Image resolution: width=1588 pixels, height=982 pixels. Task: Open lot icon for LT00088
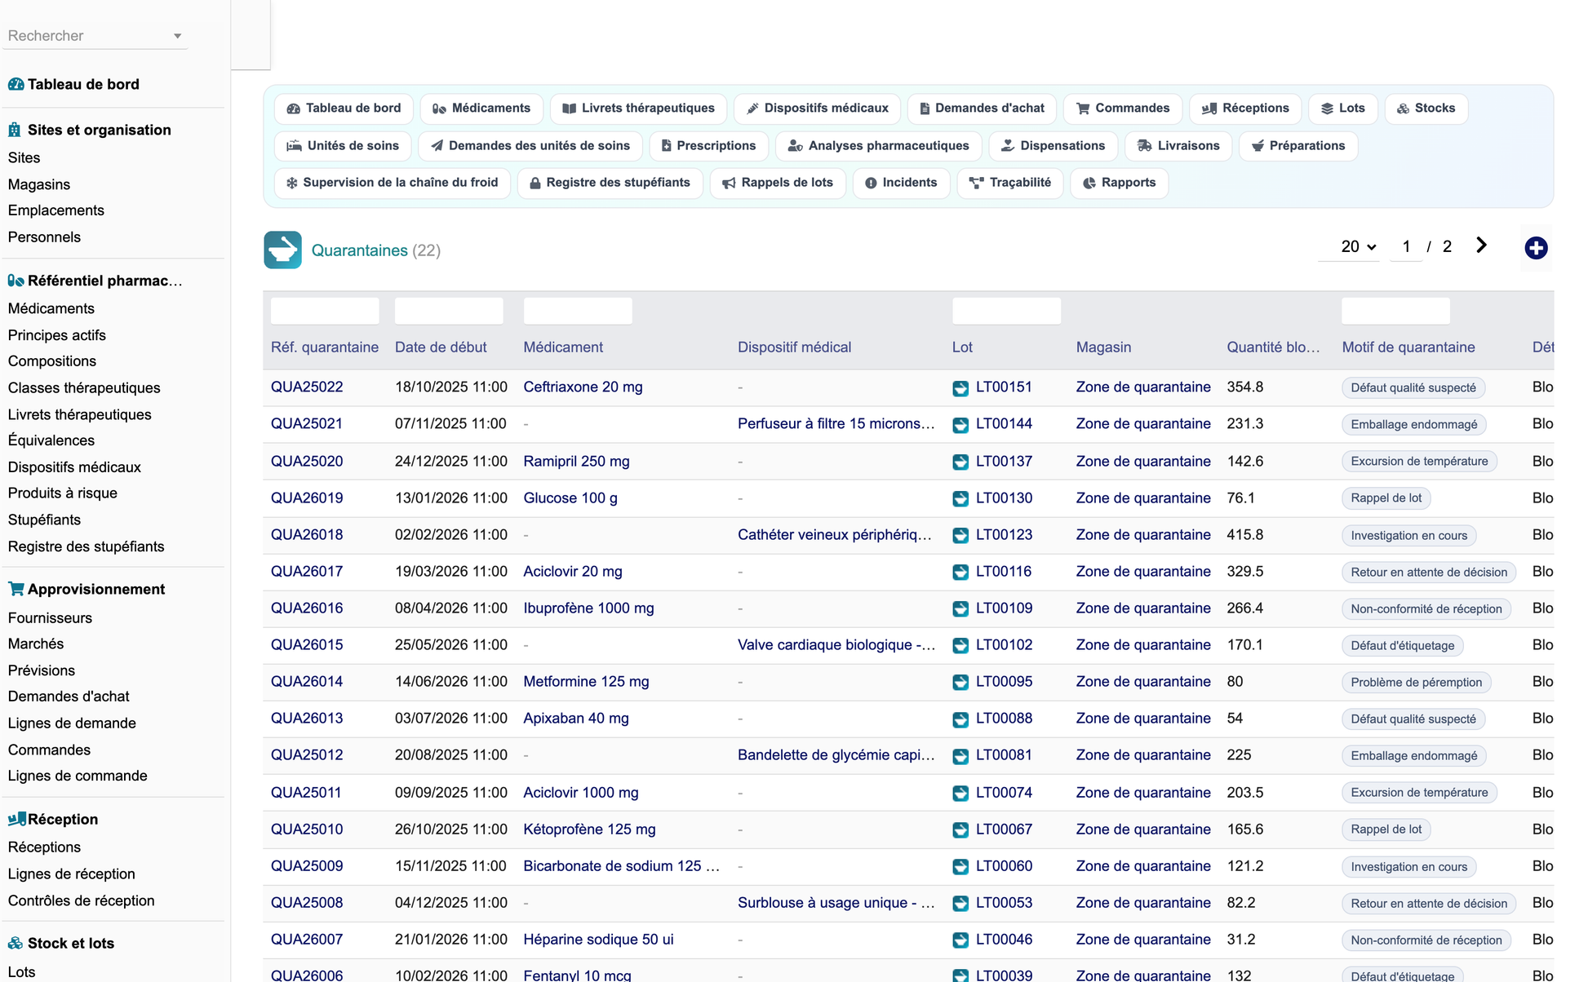(960, 719)
